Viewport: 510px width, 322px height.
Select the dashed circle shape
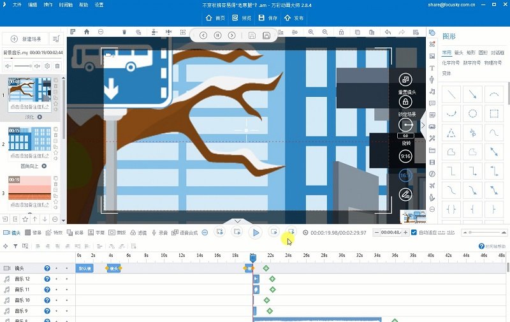pos(472,114)
